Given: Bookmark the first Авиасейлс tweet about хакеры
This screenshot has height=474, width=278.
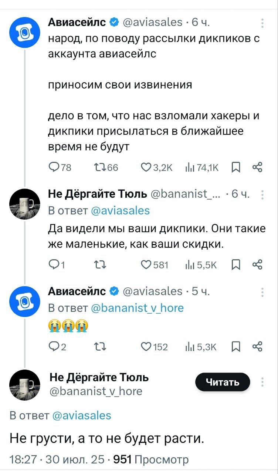Looking at the screenshot, I should (235, 168).
